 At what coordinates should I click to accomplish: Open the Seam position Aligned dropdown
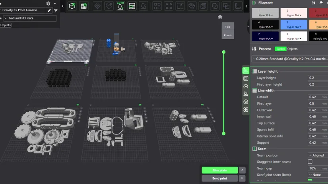318,155
